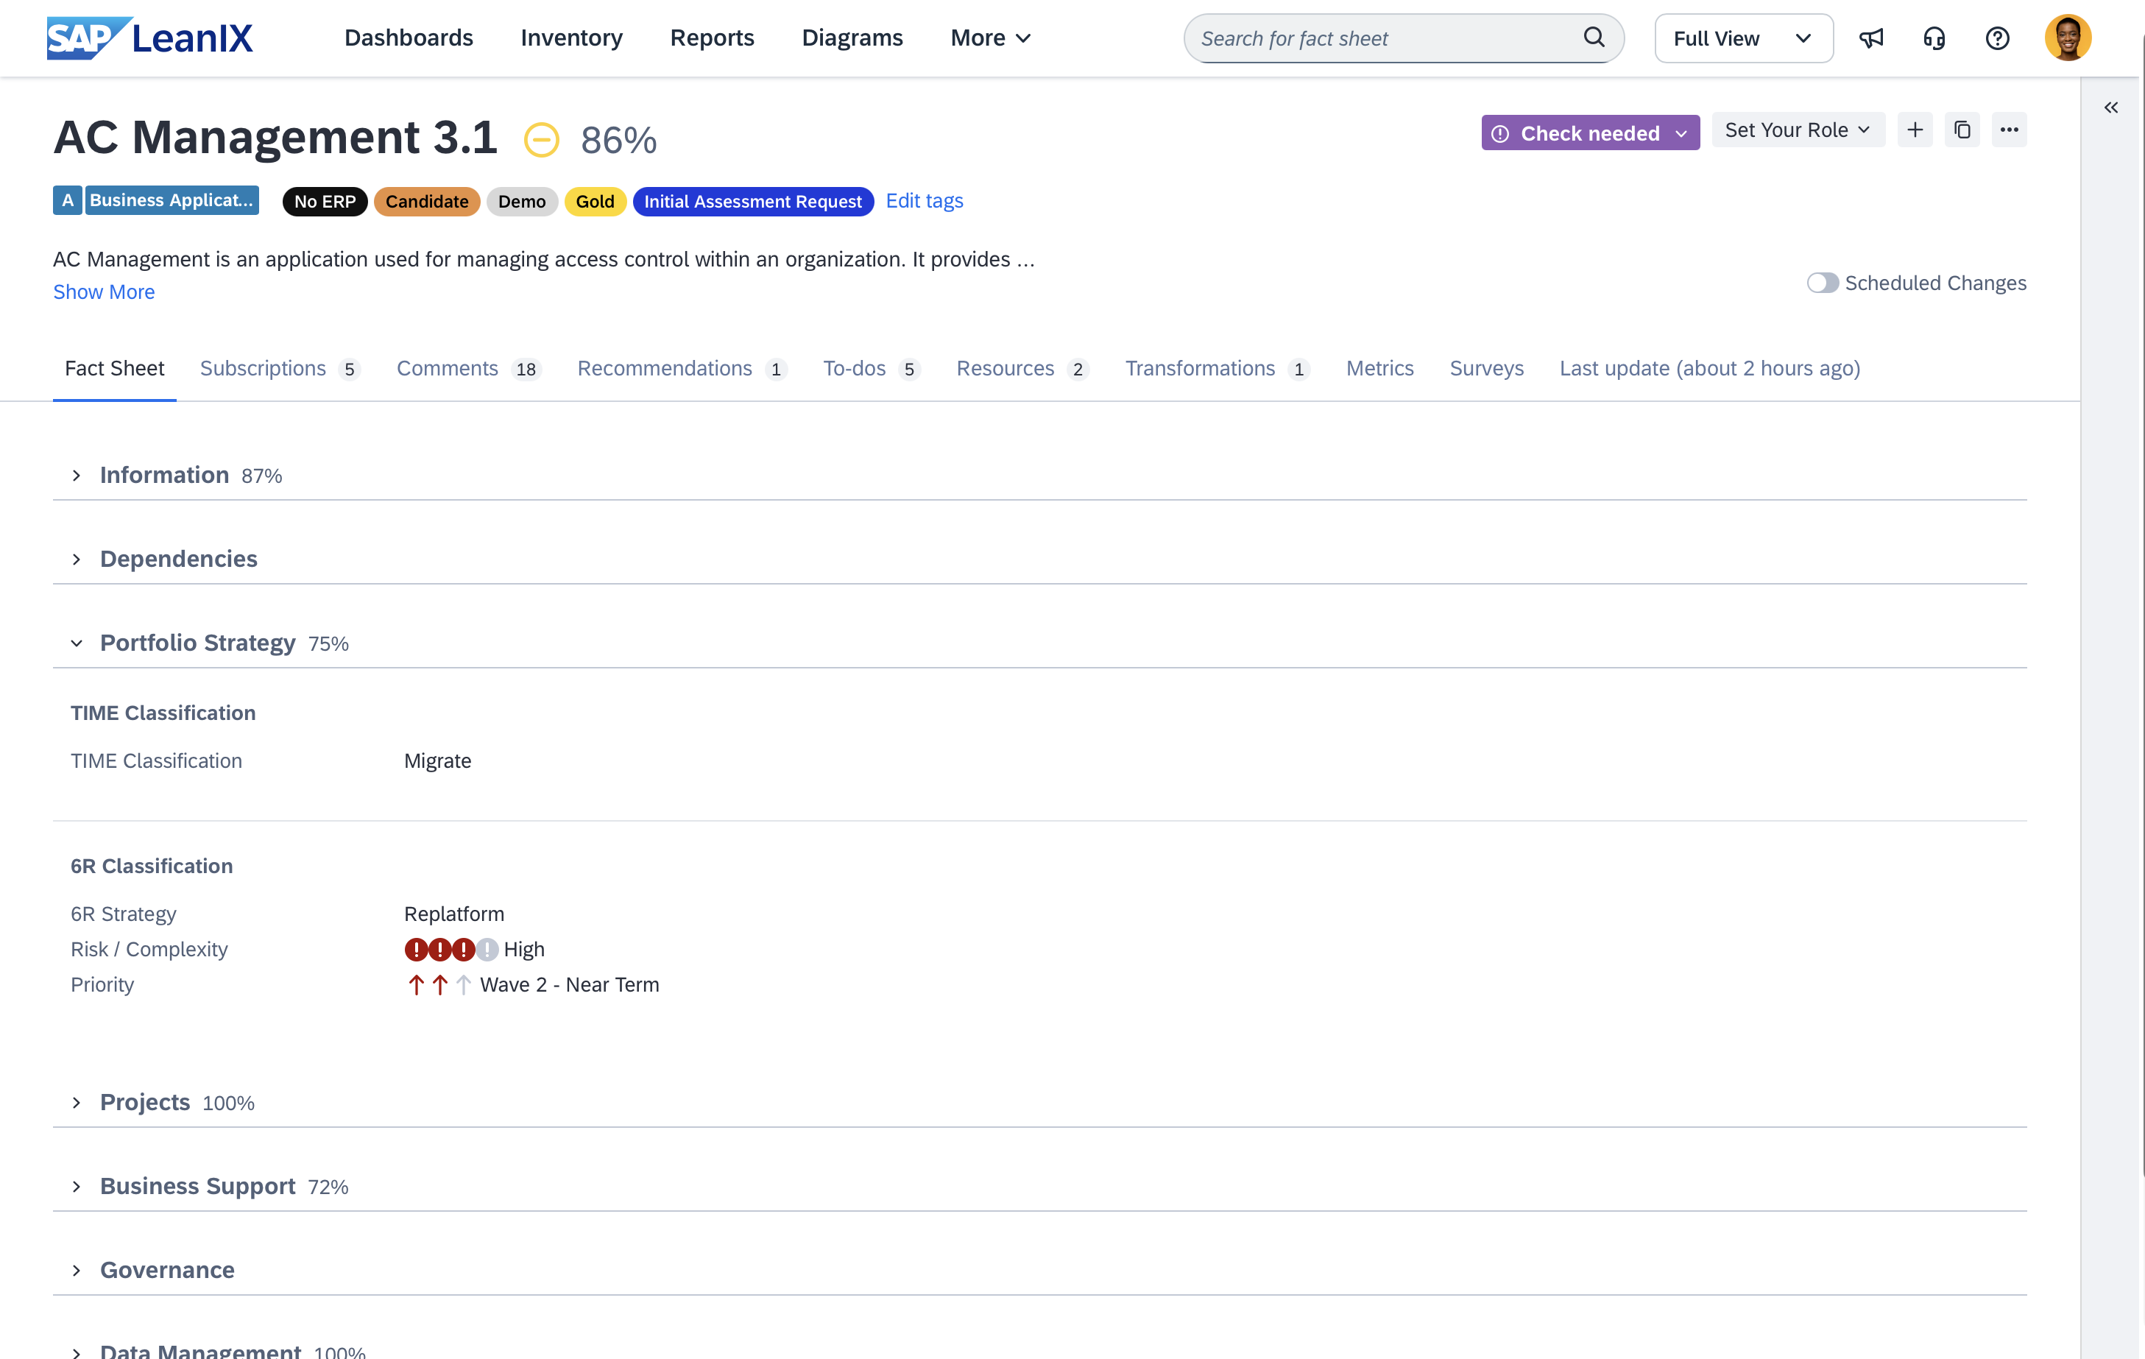This screenshot has height=1359, width=2145.
Task: Open the user profile avatar
Action: click(2068, 38)
